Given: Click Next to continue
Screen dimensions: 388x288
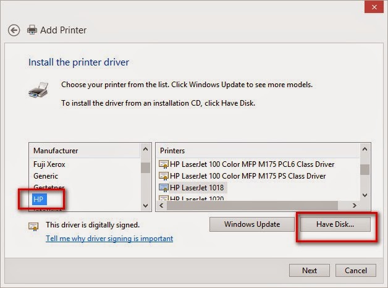Looking at the screenshot, I should 310,271.
